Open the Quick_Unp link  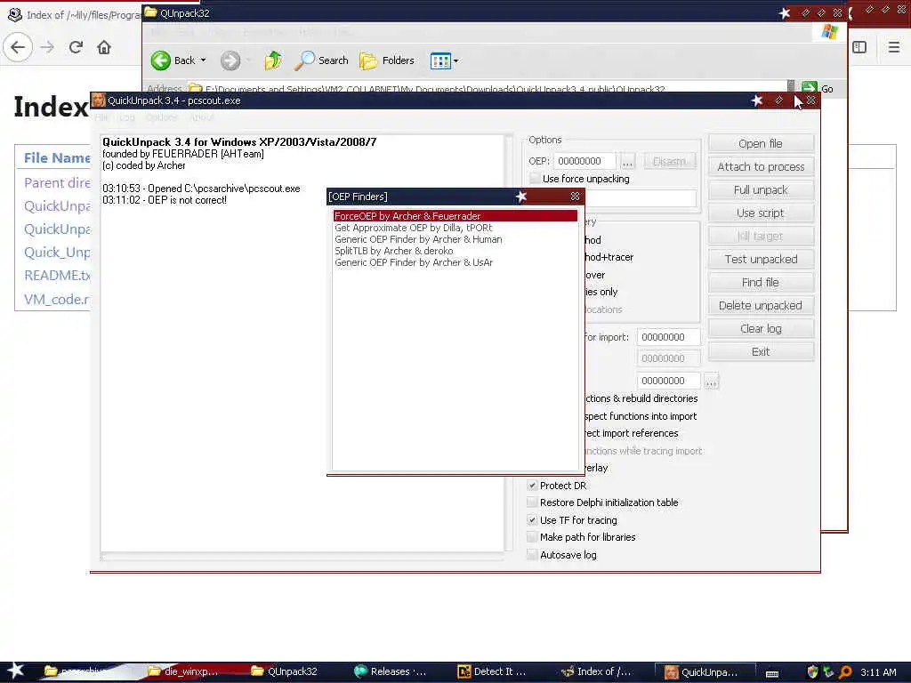57,252
